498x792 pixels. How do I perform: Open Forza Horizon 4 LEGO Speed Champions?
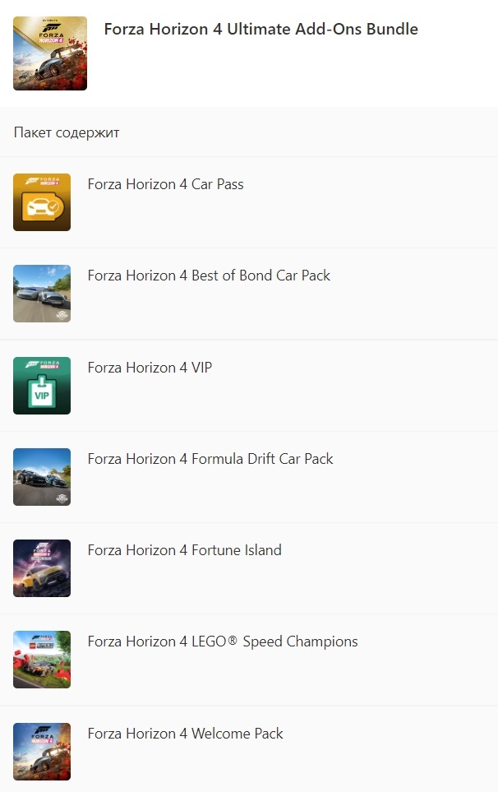point(223,641)
